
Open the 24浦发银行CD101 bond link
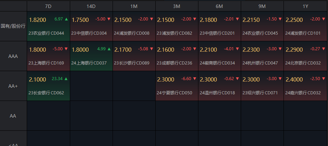tap(303, 33)
